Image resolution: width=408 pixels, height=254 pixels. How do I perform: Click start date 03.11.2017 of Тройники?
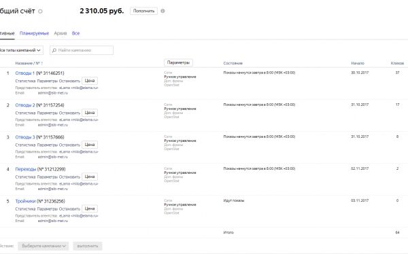click(x=360, y=201)
